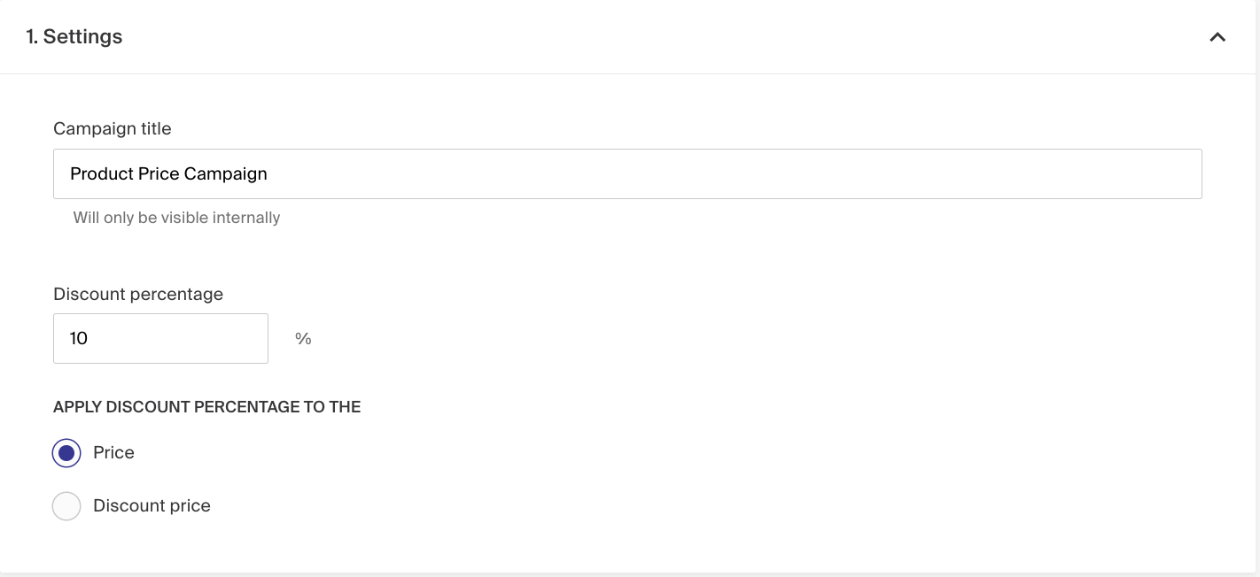Click the "APPLY DISCOUNT PERCENTAGE TO THE" heading
This screenshot has width=1260, height=577.
pyautogui.click(x=206, y=407)
